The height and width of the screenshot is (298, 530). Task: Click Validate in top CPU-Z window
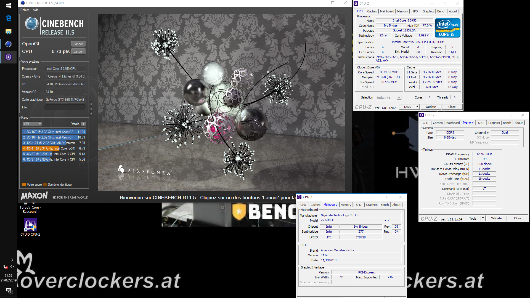pyautogui.click(x=431, y=107)
